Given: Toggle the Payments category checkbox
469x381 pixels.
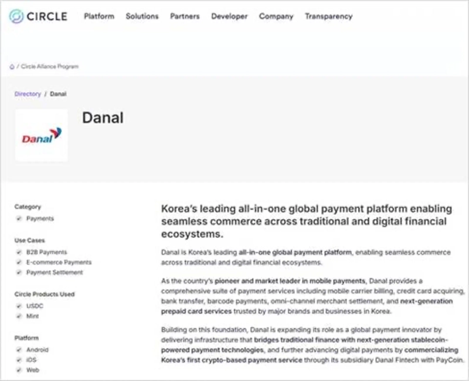Looking at the screenshot, I should (19, 219).
